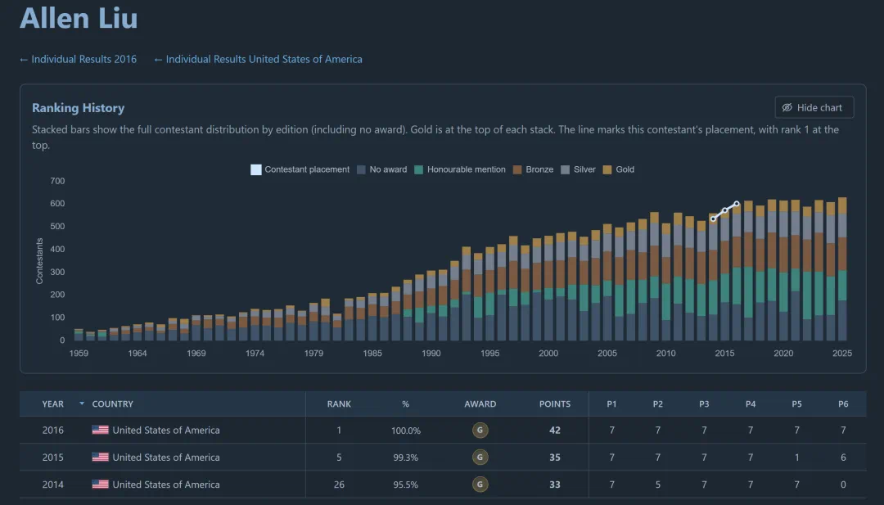Image resolution: width=884 pixels, height=505 pixels.
Task: Toggle Honourable mention series in legend
Action: pyautogui.click(x=459, y=169)
